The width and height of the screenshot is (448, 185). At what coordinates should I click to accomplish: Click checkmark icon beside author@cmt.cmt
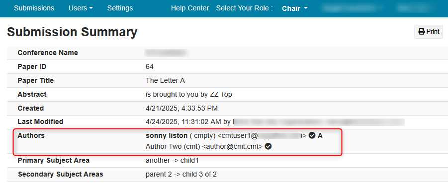pos(269,146)
